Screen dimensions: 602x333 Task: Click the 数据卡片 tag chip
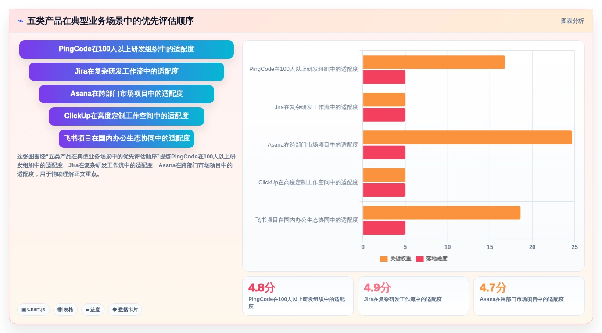pos(125,310)
